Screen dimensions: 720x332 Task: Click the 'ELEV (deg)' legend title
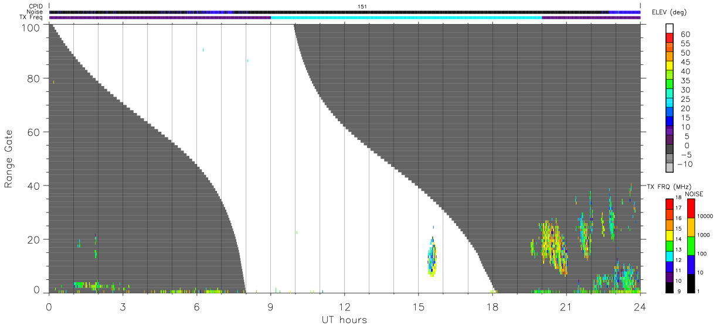670,12
